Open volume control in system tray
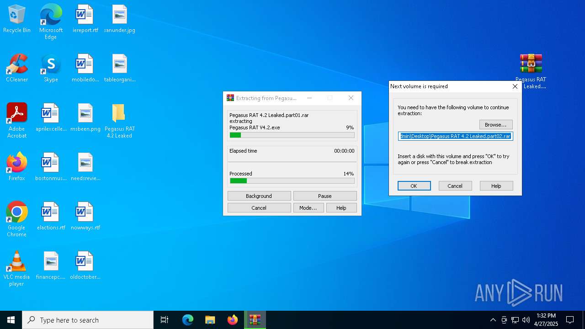This screenshot has width=585, height=329. tap(526, 320)
